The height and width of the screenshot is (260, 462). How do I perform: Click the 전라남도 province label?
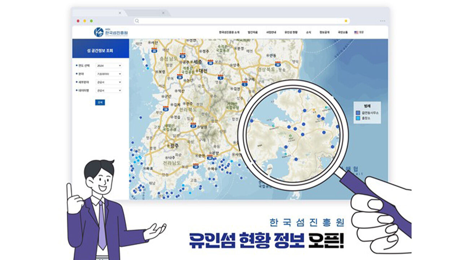(x=173, y=163)
